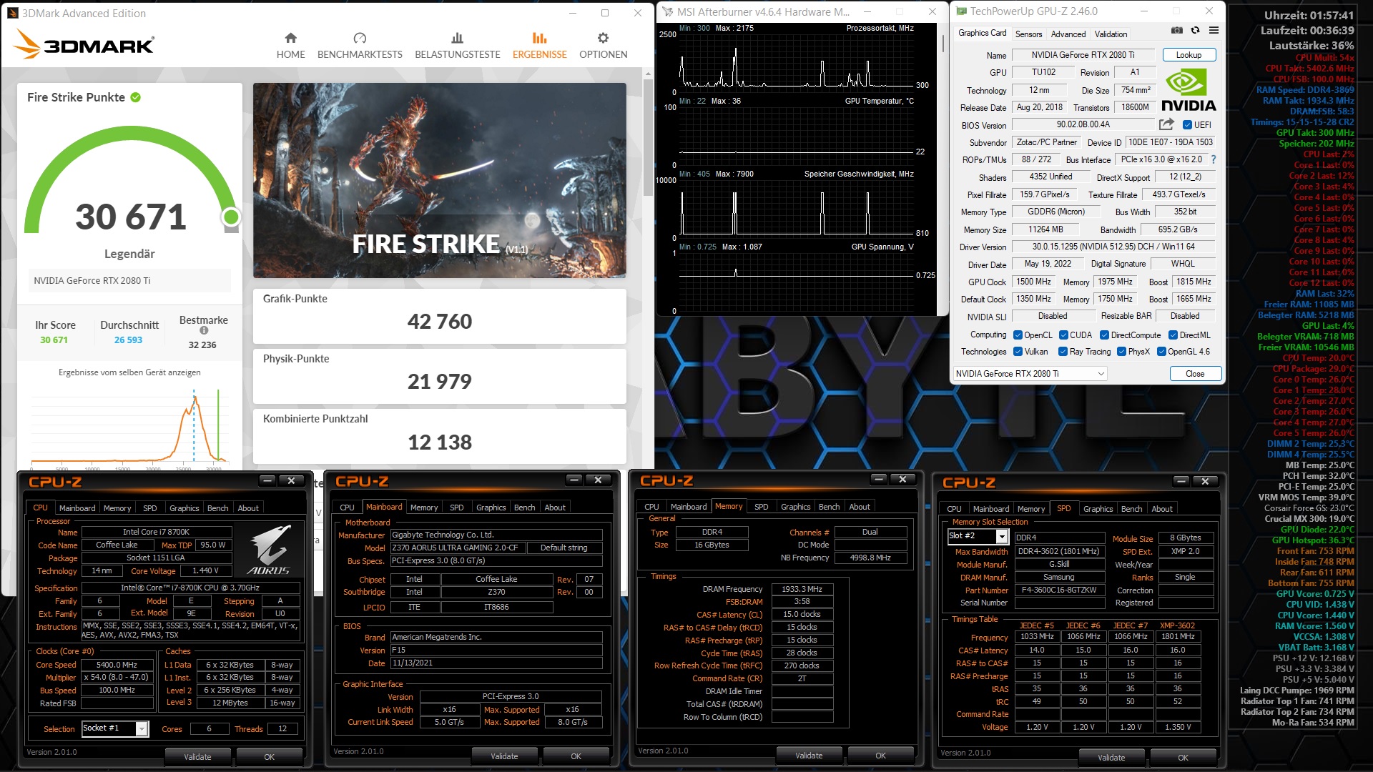Toggle DirectCompute checkbox in GPU-Z

pos(1104,335)
